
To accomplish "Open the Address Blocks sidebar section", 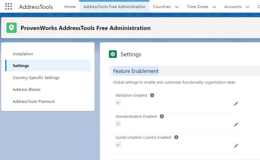I will point(27,90).
